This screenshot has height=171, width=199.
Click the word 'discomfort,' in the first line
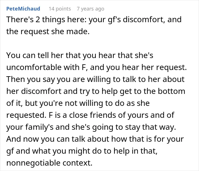(x=144, y=20)
